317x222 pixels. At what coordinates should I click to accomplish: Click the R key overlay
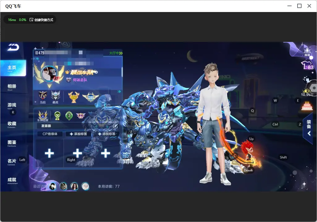[x=13, y=113]
